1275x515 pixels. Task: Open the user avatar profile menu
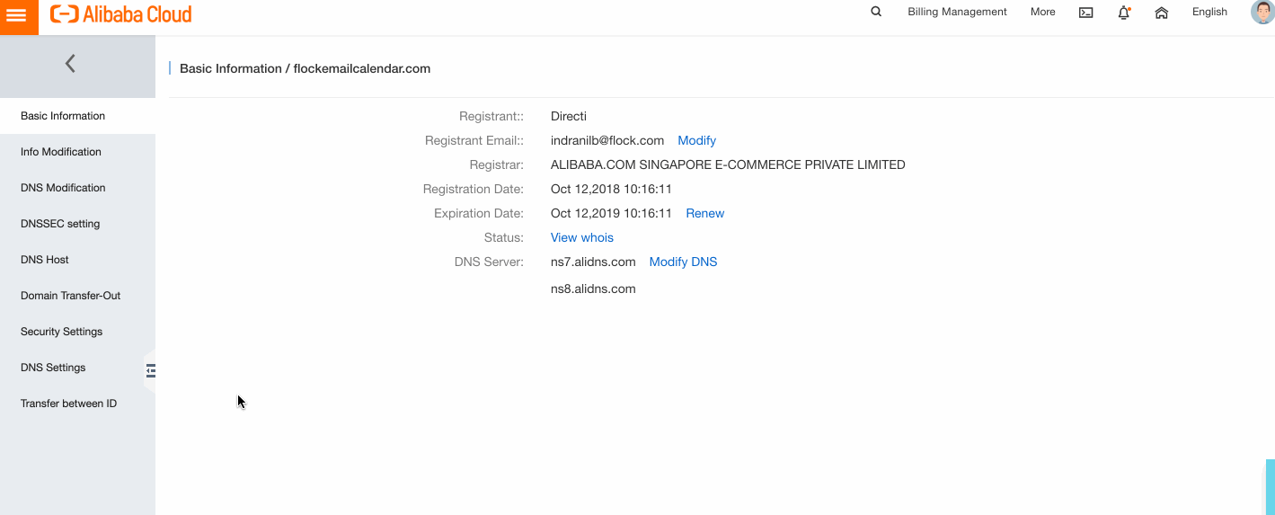(x=1262, y=12)
